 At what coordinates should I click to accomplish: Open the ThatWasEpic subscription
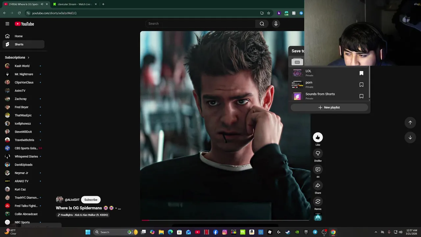(x=23, y=115)
